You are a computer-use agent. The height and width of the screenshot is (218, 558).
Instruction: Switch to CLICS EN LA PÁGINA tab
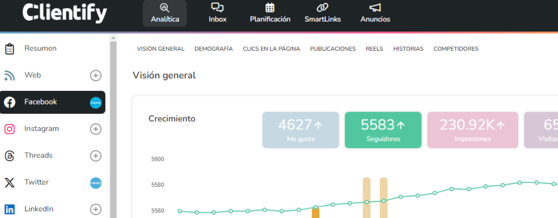coord(271,49)
